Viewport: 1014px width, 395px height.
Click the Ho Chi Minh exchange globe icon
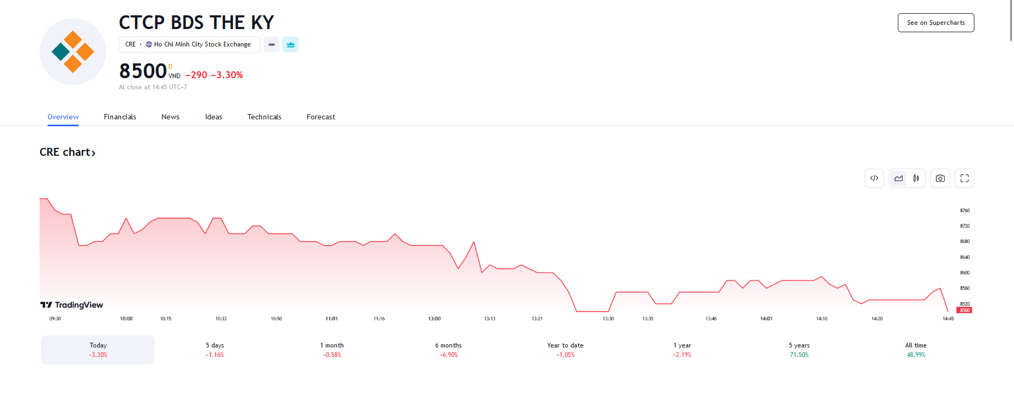click(x=149, y=45)
